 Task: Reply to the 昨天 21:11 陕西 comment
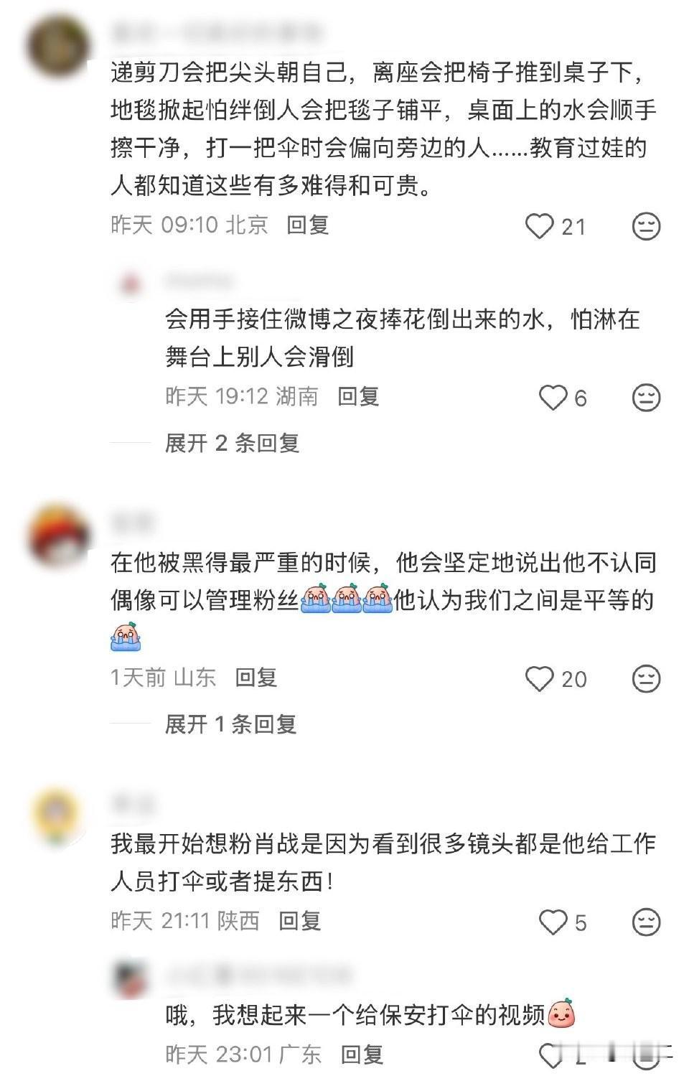(299, 920)
